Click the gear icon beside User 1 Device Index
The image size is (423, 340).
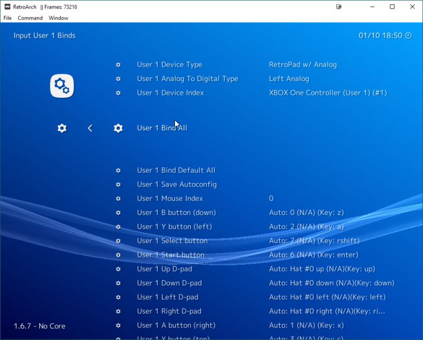118,93
